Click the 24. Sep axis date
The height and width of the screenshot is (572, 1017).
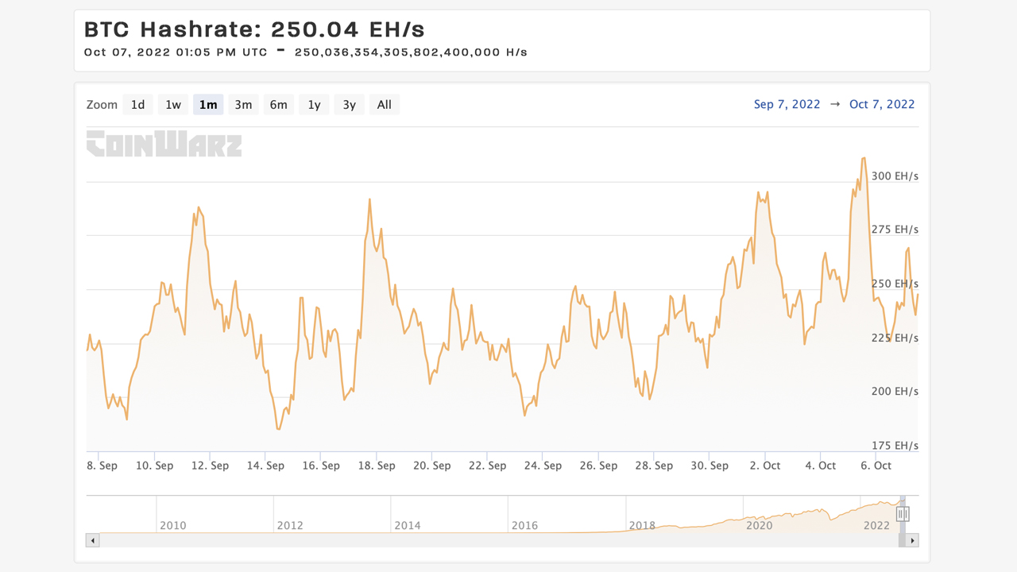[543, 466]
